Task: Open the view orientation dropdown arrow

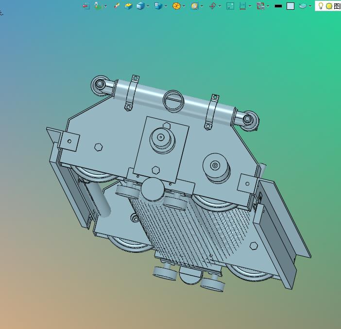Action: click(166, 6)
